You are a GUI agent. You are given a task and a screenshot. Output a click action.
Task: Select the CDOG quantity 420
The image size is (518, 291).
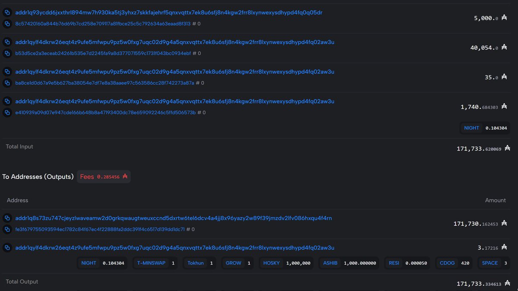click(x=465, y=263)
